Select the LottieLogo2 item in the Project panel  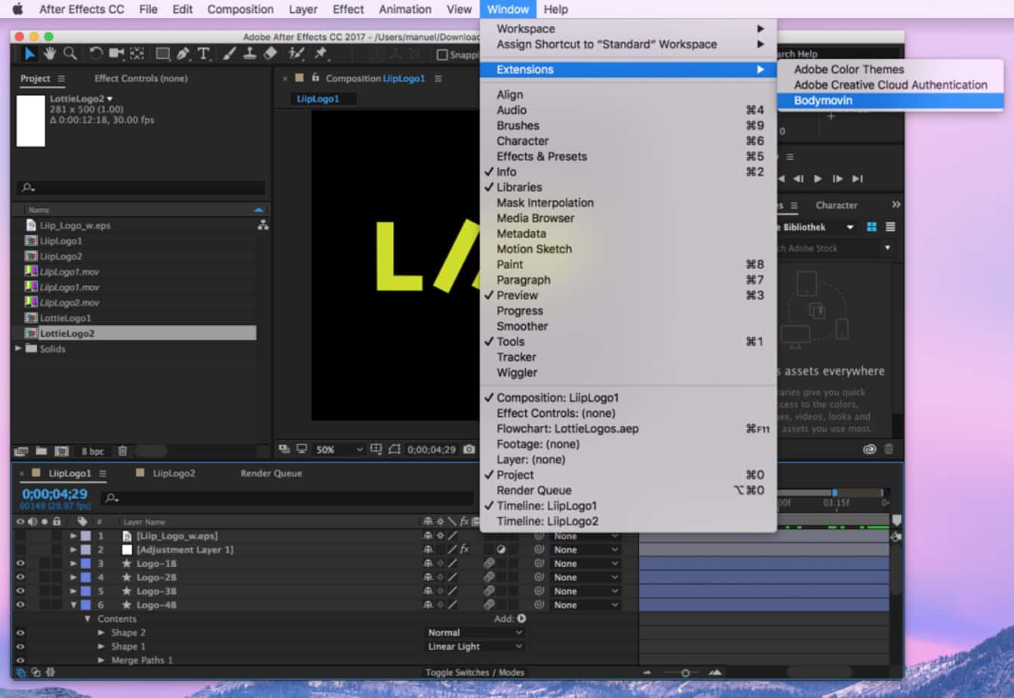click(66, 332)
